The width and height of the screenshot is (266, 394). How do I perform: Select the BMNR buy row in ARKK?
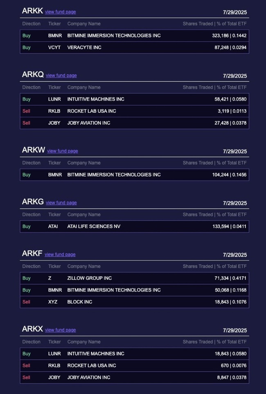135,36
